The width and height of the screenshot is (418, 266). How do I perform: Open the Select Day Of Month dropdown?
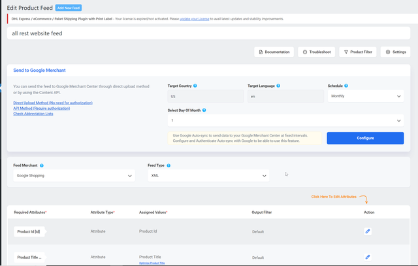(285, 121)
